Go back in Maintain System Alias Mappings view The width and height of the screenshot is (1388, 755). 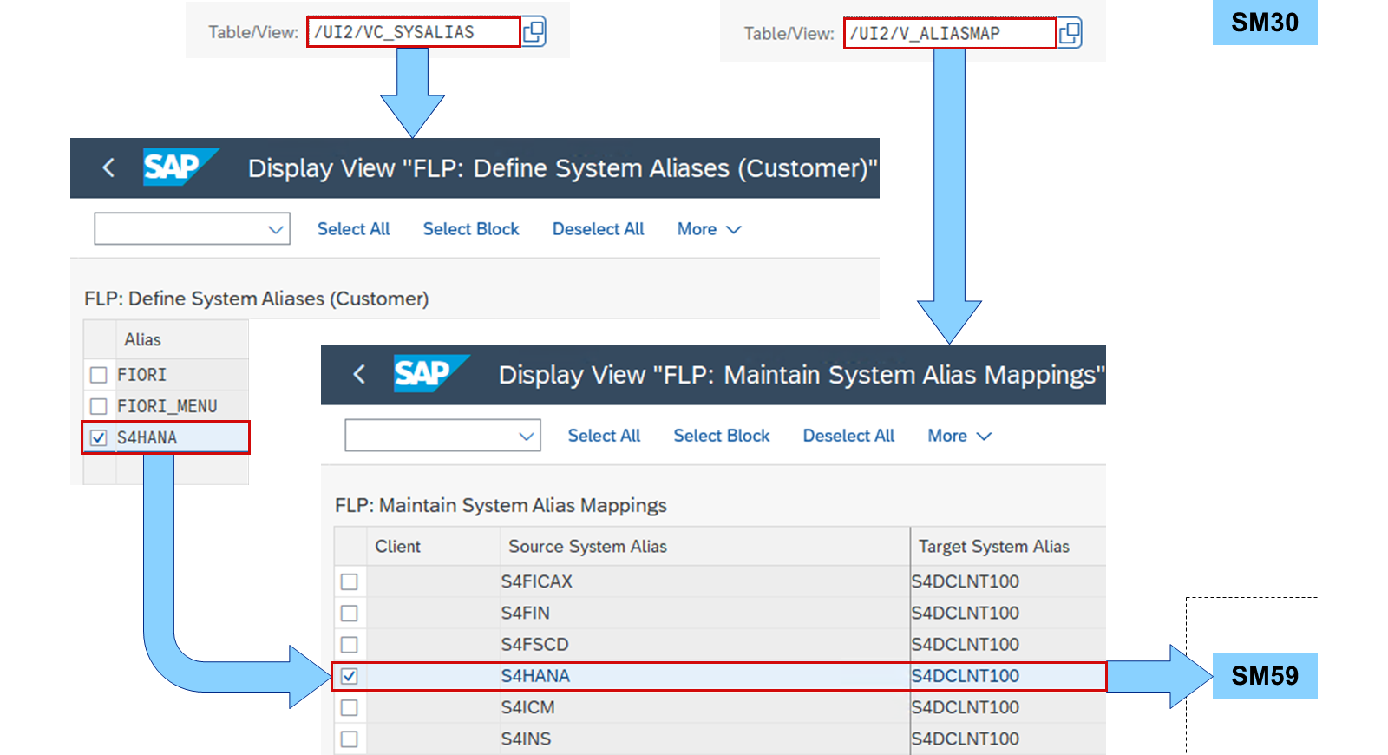[x=359, y=374]
